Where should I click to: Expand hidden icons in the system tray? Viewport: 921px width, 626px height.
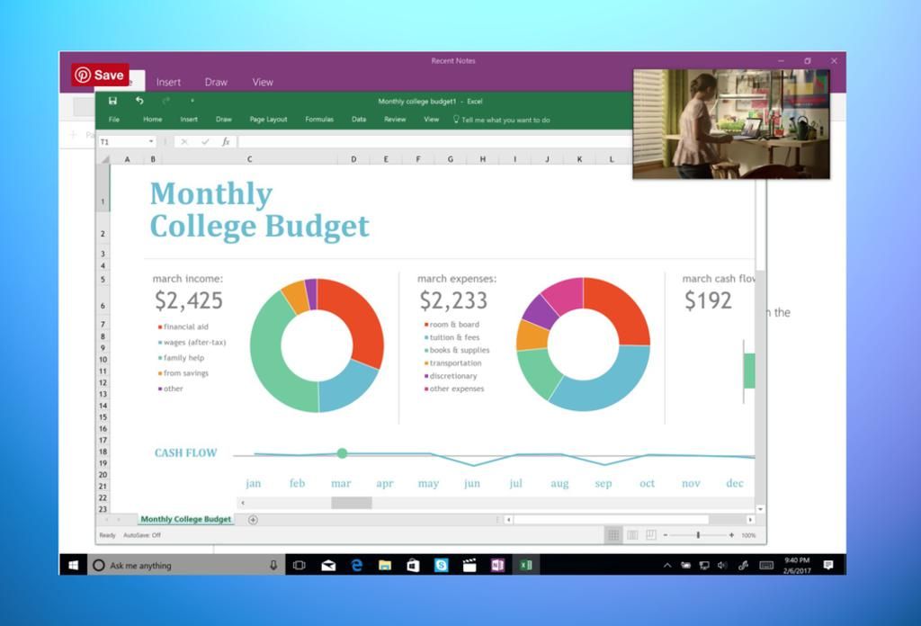[x=666, y=566]
